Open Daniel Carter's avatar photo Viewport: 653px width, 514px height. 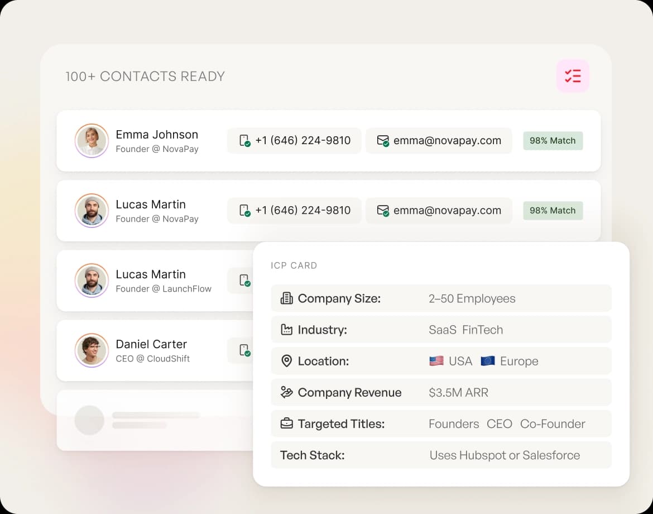[x=92, y=350]
